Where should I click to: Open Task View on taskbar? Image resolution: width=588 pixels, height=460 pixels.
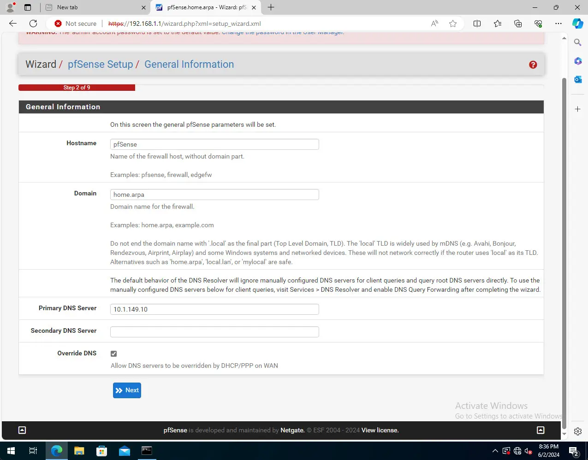pyautogui.click(x=33, y=451)
